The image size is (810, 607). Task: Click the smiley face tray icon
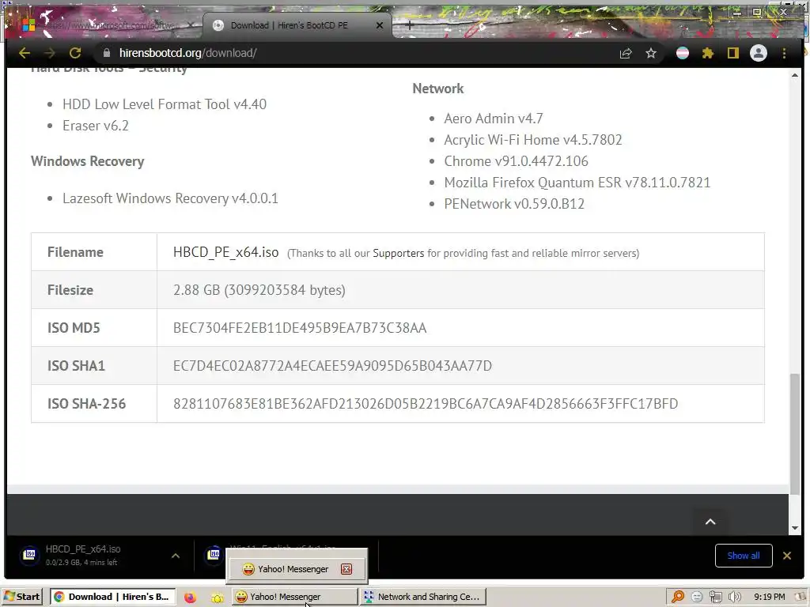pos(697,597)
